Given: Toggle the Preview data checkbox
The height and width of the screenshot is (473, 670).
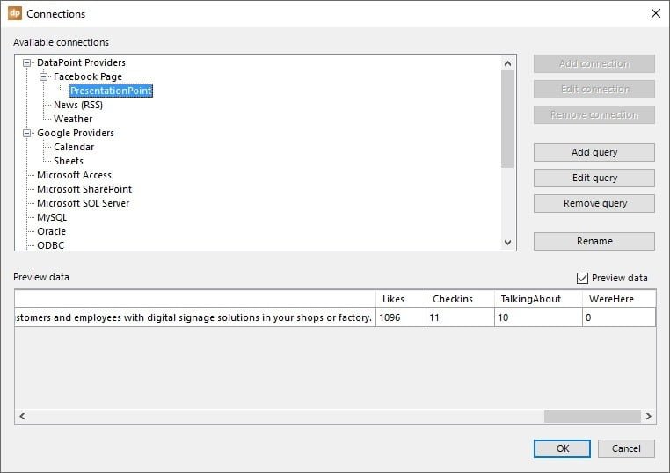Looking at the screenshot, I should (x=582, y=278).
